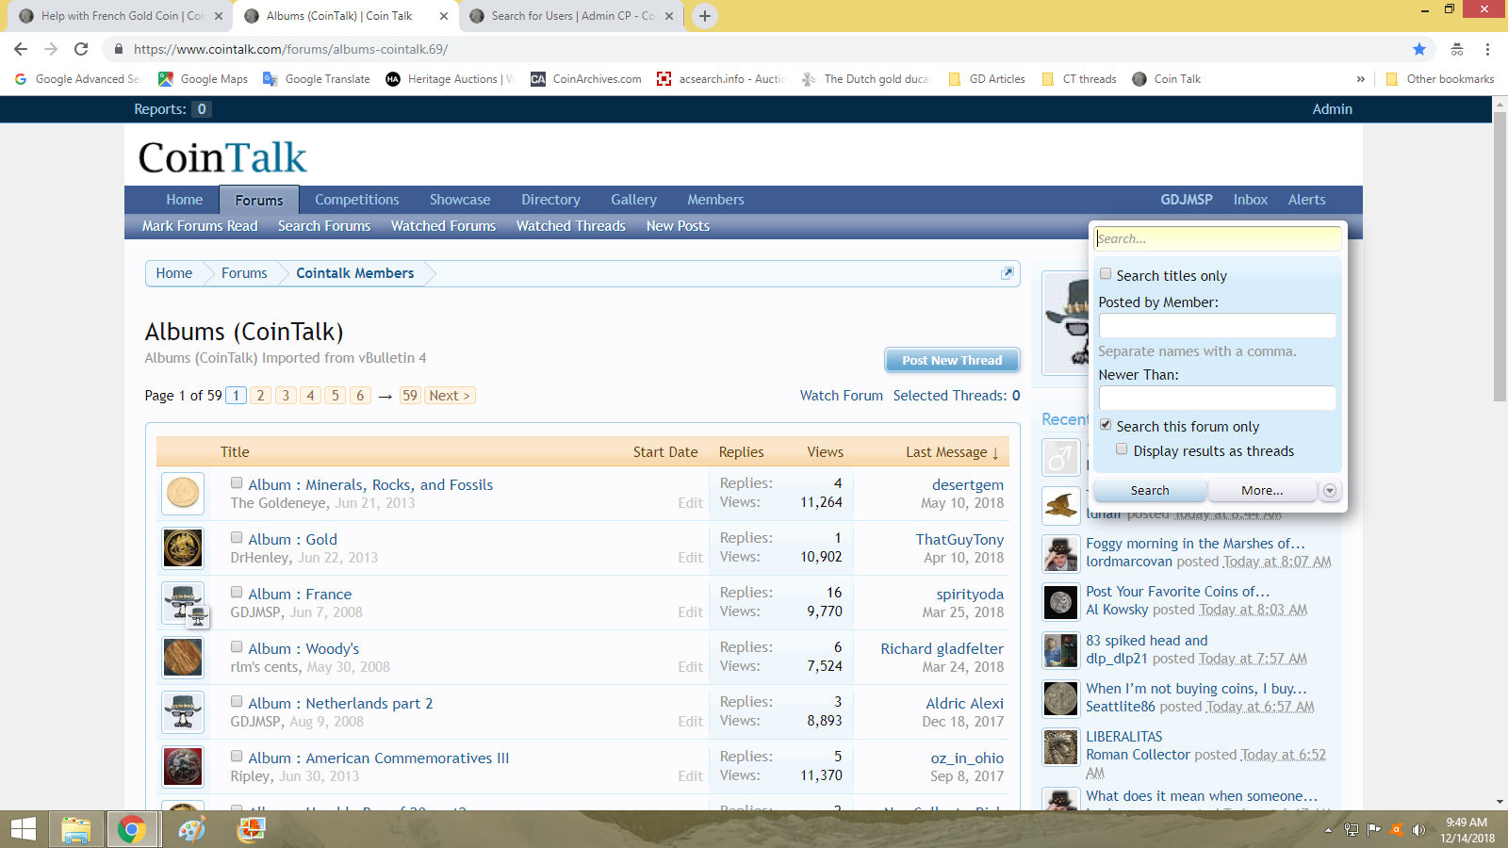1508x848 pixels.
Task: Select Album Woody's thread checkbox
Action: click(237, 646)
